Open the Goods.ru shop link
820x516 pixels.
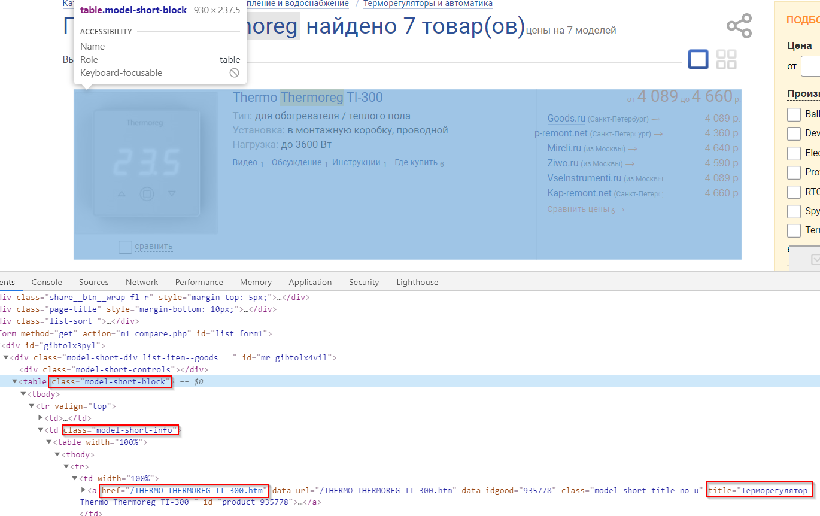click(x=566, y=119)
